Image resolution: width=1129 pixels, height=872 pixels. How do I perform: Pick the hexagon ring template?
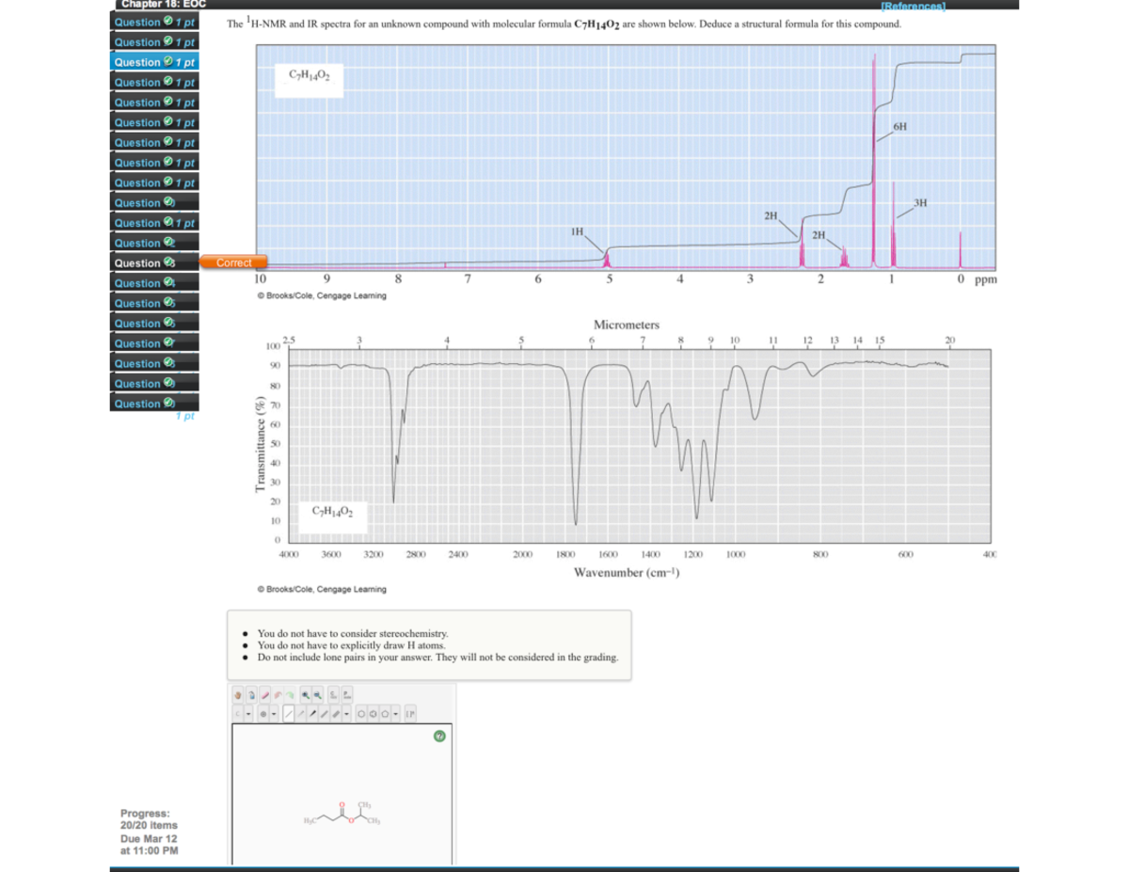pyautogui.click(x=361, y=713)
